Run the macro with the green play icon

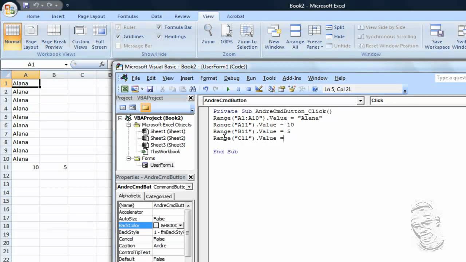click(228, 89)
